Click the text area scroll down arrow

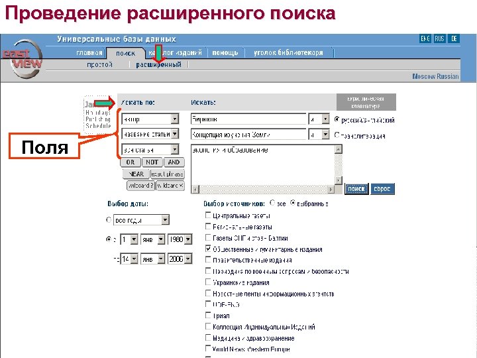point(339,180)
